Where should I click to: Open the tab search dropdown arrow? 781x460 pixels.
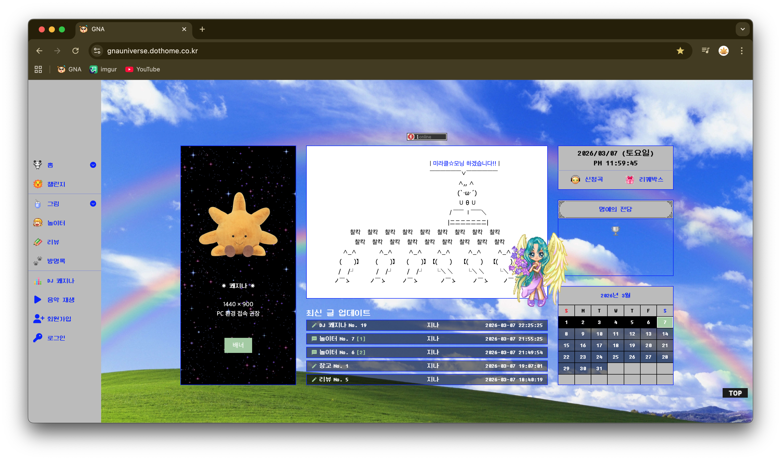point(742,29)
